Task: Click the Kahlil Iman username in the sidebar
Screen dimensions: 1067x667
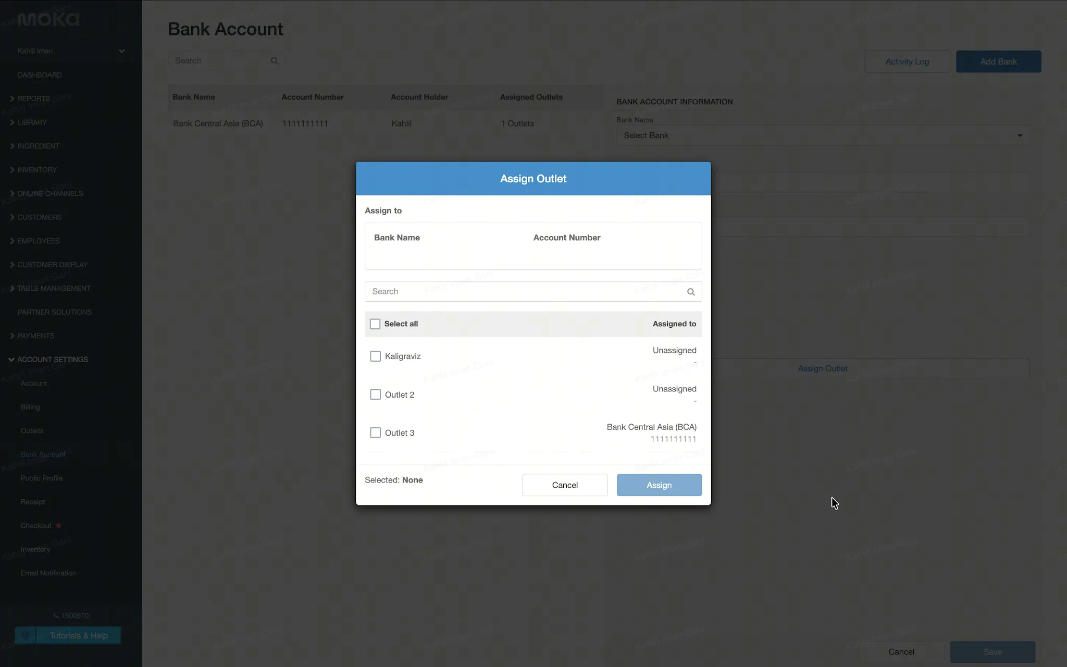Action: 35,51
